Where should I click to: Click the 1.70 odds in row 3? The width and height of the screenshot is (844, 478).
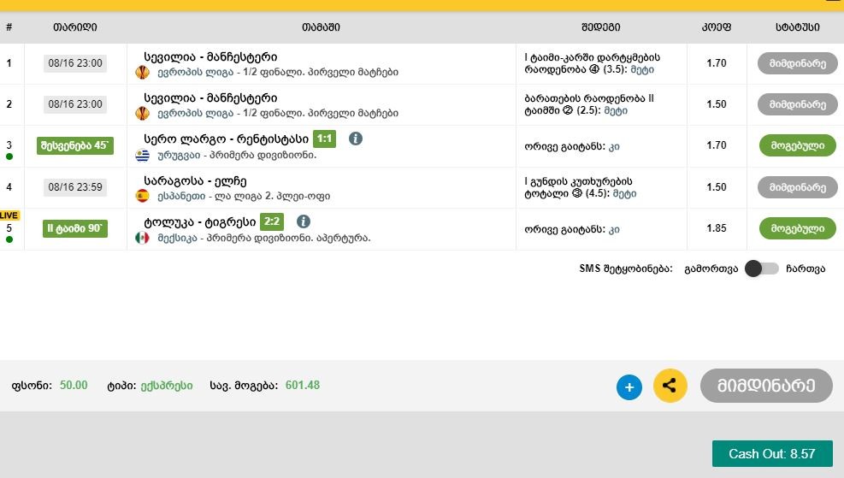click(x=717, y=145)
